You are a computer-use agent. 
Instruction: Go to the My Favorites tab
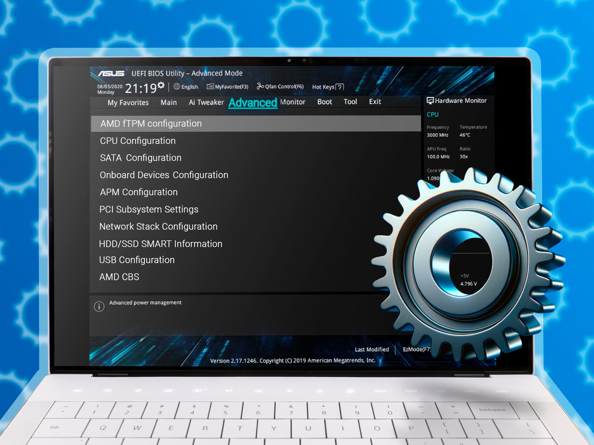point(128,103)
